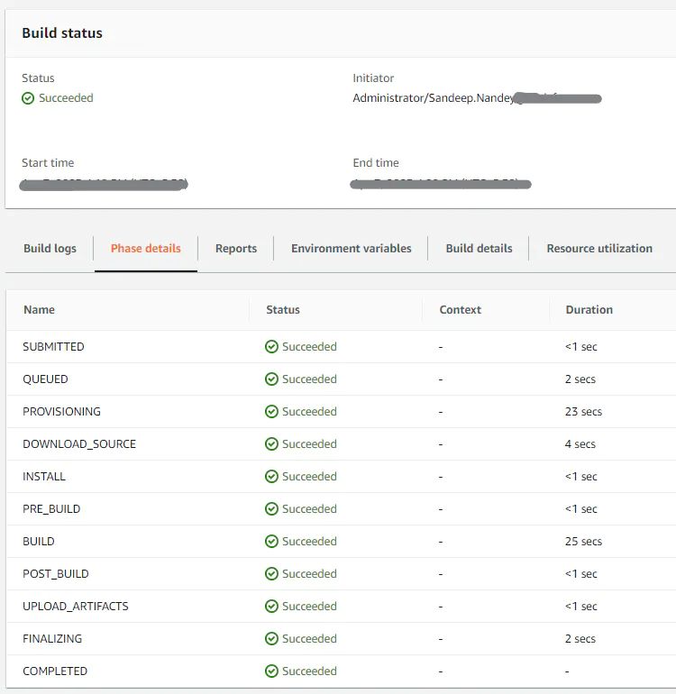This screenshot has width=676, height=694.
Task: Click the success icon in the PROVISIONING row
Action: 271,412
